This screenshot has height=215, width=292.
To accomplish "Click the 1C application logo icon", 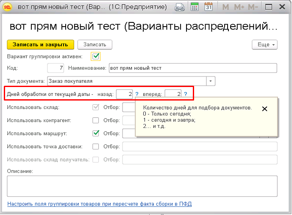I will (x=7, y=7).
